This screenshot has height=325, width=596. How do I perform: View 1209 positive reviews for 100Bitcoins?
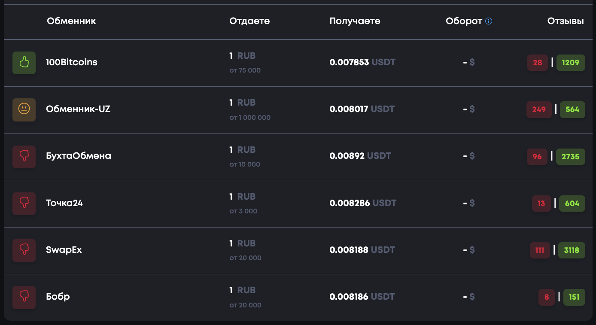571,63
